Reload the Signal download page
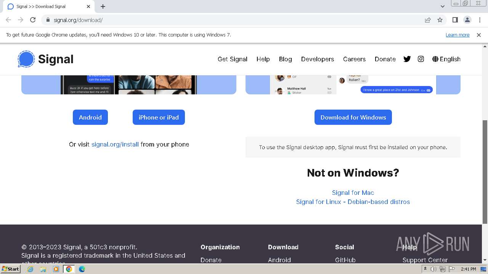488x274 pixels. [33, 20]
